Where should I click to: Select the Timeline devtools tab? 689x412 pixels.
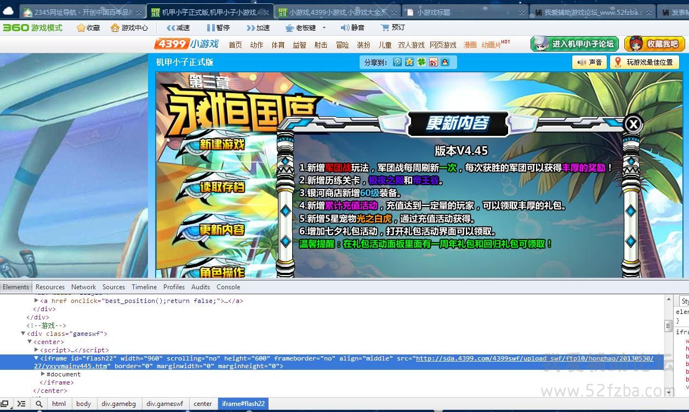tap(144, 287)
